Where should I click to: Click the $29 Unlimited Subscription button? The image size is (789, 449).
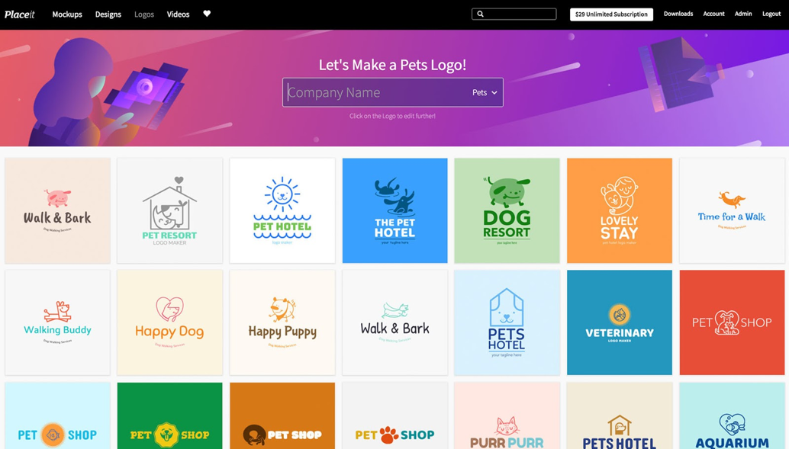[x=611, y=14]
